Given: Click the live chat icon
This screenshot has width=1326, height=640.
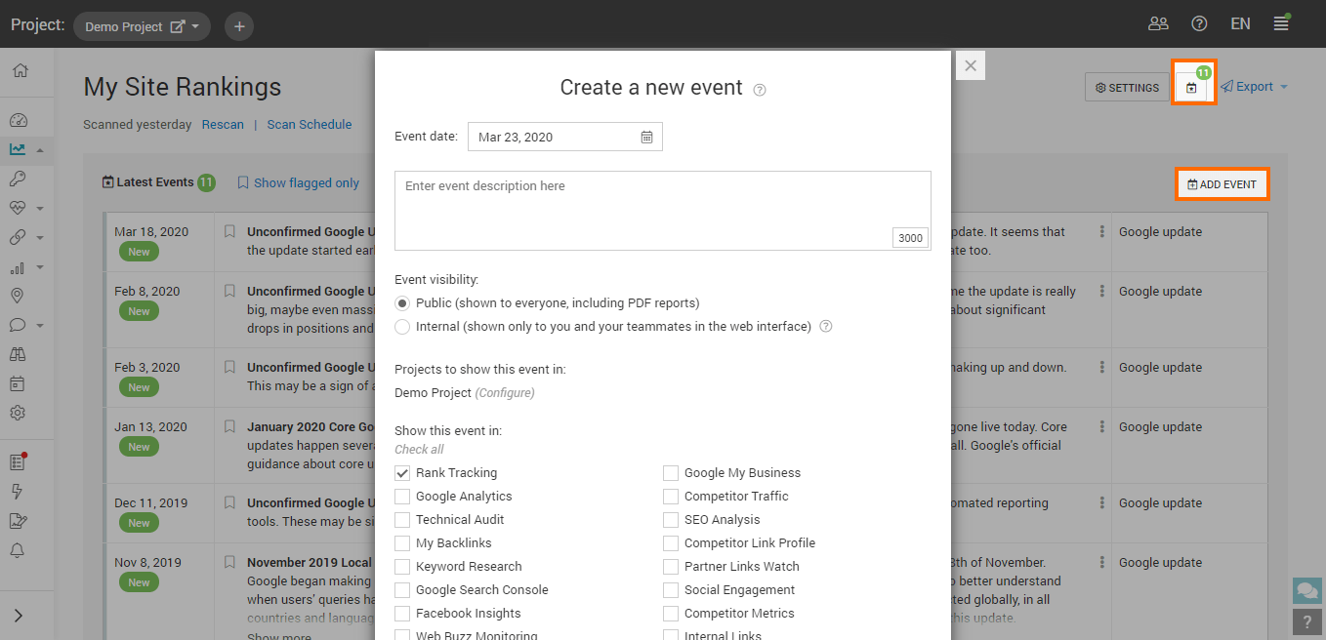Looking at the screenshot, I should pyautogui.click(x=1306, y=590).
